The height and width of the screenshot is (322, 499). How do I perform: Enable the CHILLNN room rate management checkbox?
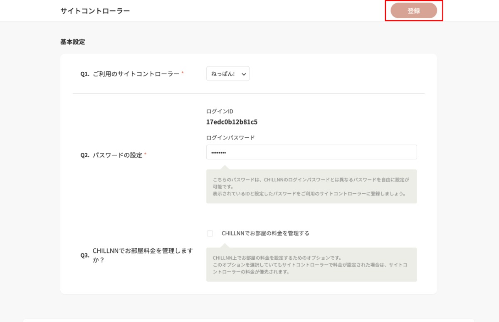pos(210,234)
